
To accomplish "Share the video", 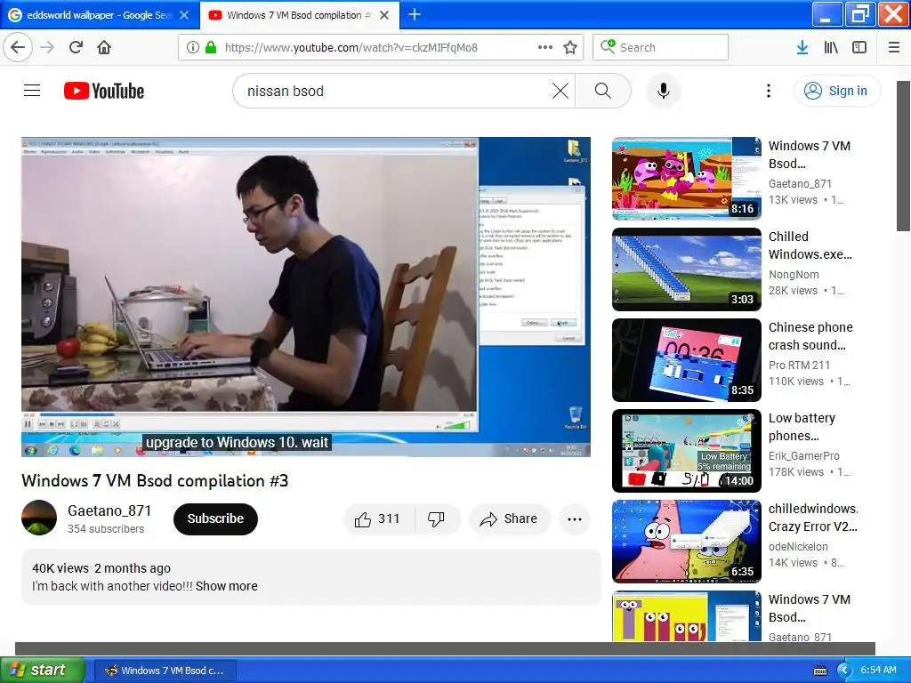I will [509, 518].
